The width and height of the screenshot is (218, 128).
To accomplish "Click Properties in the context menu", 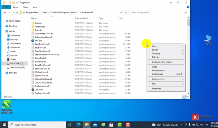I will [x=156, y=88].
